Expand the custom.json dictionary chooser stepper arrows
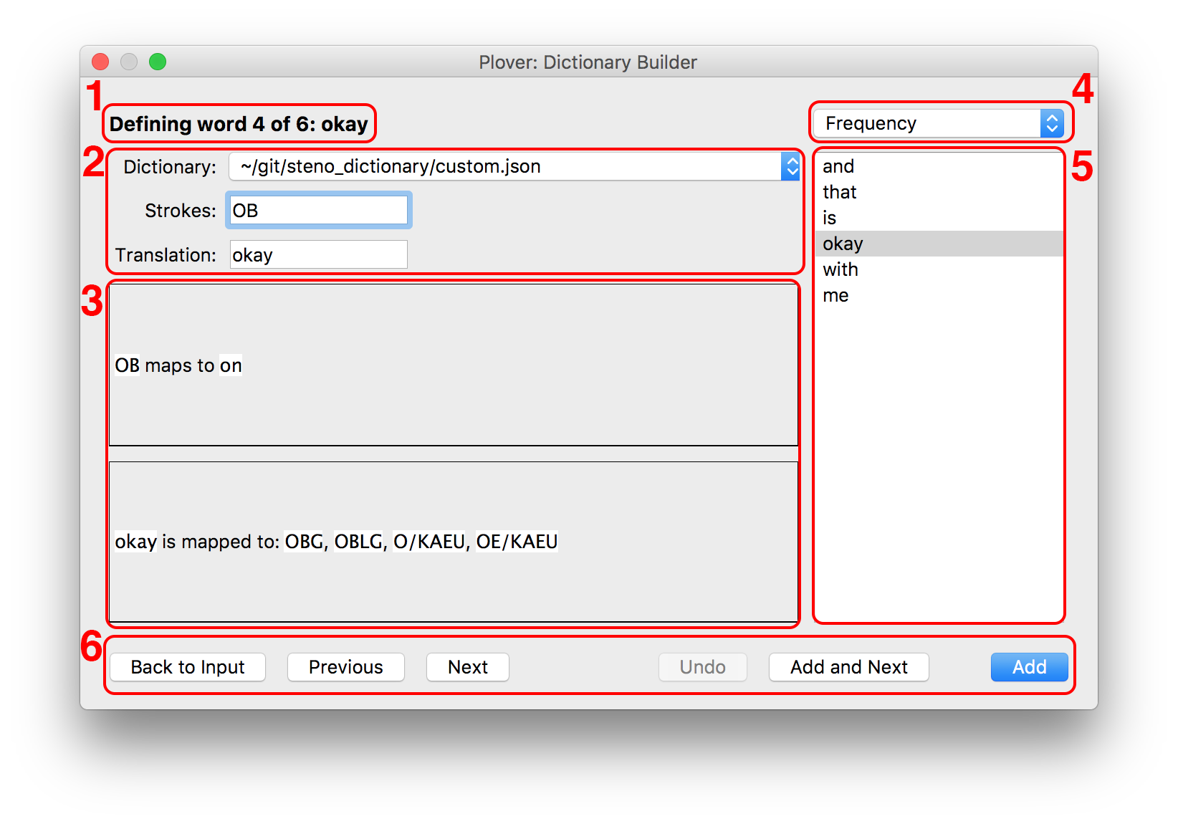Screen dimensions: 1178x824 click(x=792, y=166)
